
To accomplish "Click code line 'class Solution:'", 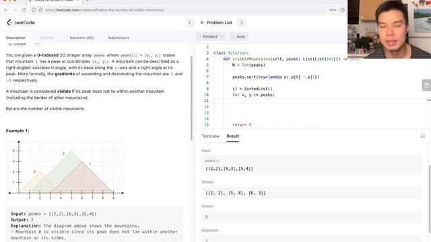I will pyautogui.click(x=231, y=53).
